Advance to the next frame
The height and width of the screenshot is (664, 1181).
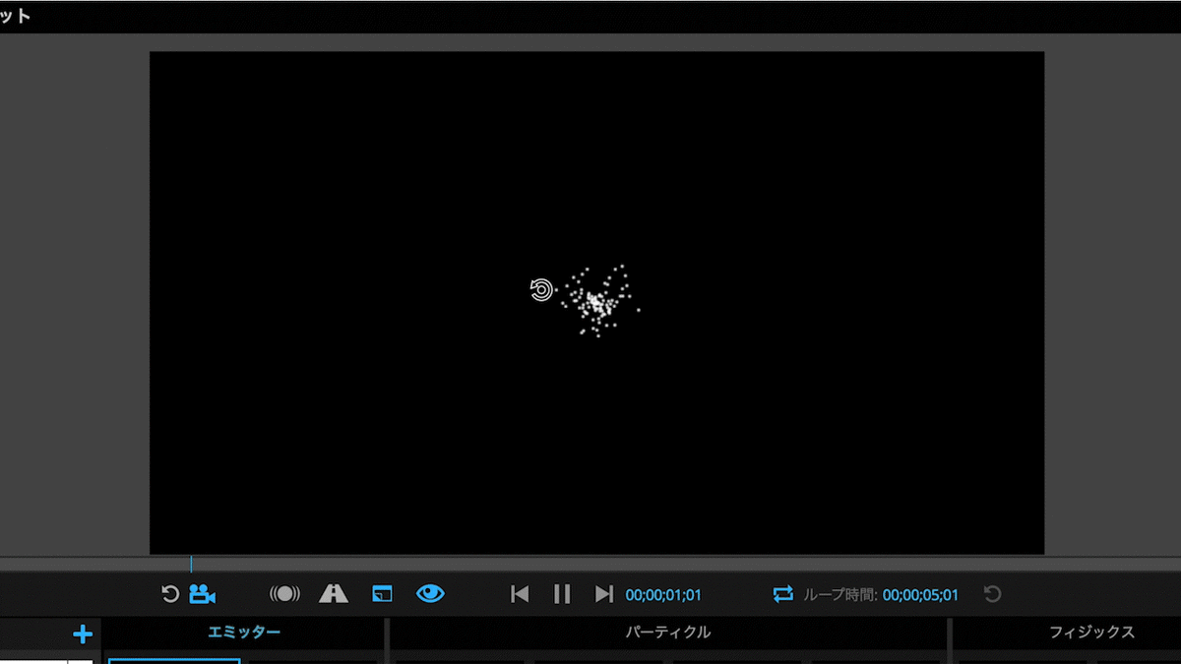pyautogui.click(x=604, y=593)
